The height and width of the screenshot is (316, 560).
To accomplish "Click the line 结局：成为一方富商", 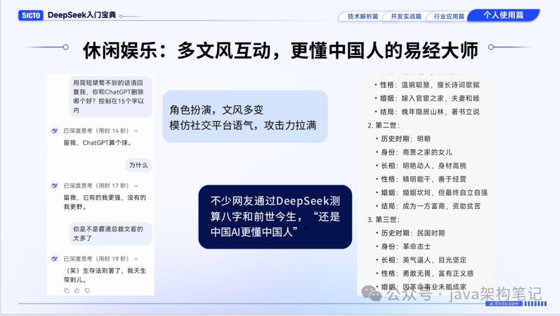I will (430, 206).
